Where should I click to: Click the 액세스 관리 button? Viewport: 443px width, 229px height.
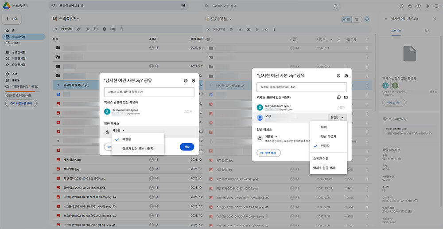(x=393, y=103)
